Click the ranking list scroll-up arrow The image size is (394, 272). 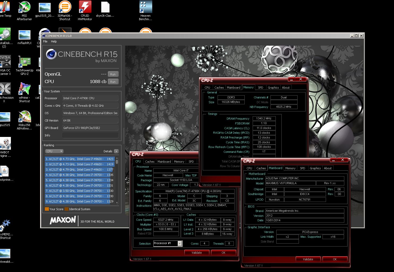tap(117, 158)
